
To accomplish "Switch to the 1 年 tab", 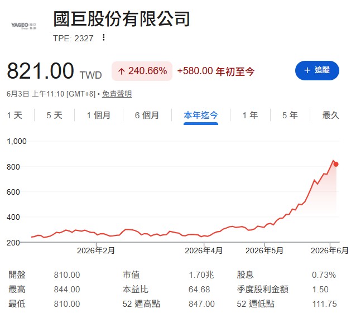I will pyautogui.click(x=250, y=115).
